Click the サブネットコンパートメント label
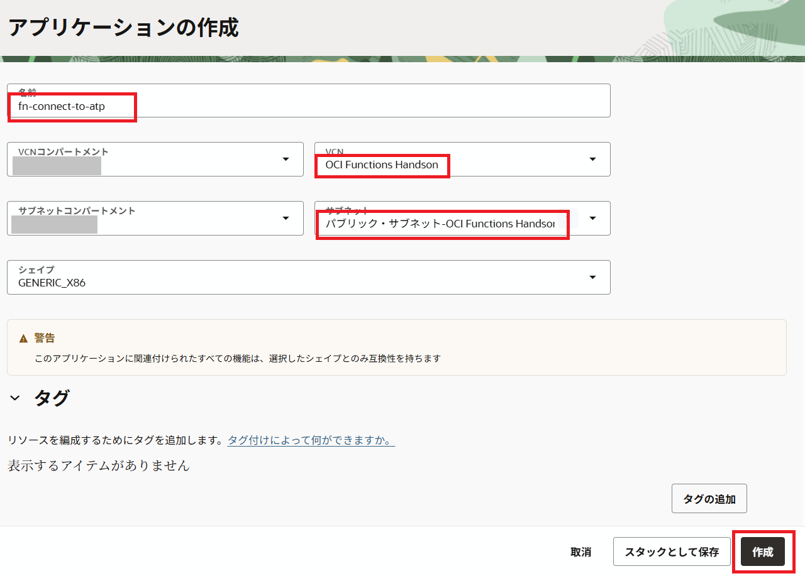805x576 pixels. click(x=77, y=211)
